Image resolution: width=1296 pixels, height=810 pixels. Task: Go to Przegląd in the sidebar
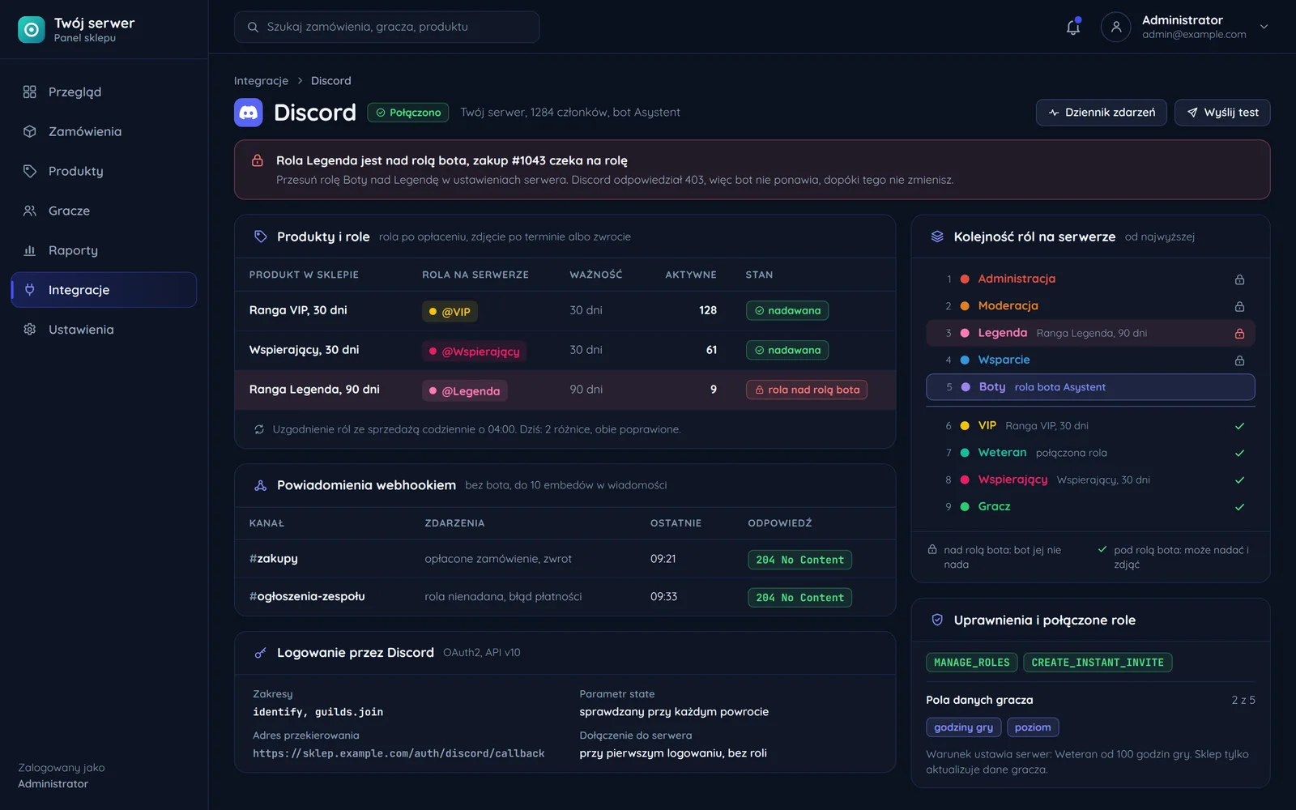coord(104,92)
